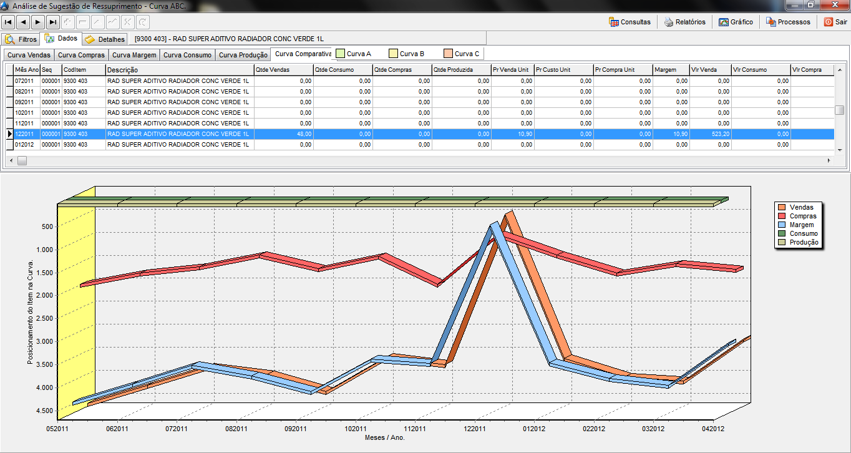Click the next record arrow button
Viewport: 851px width, 453px height.
[38, 22]
